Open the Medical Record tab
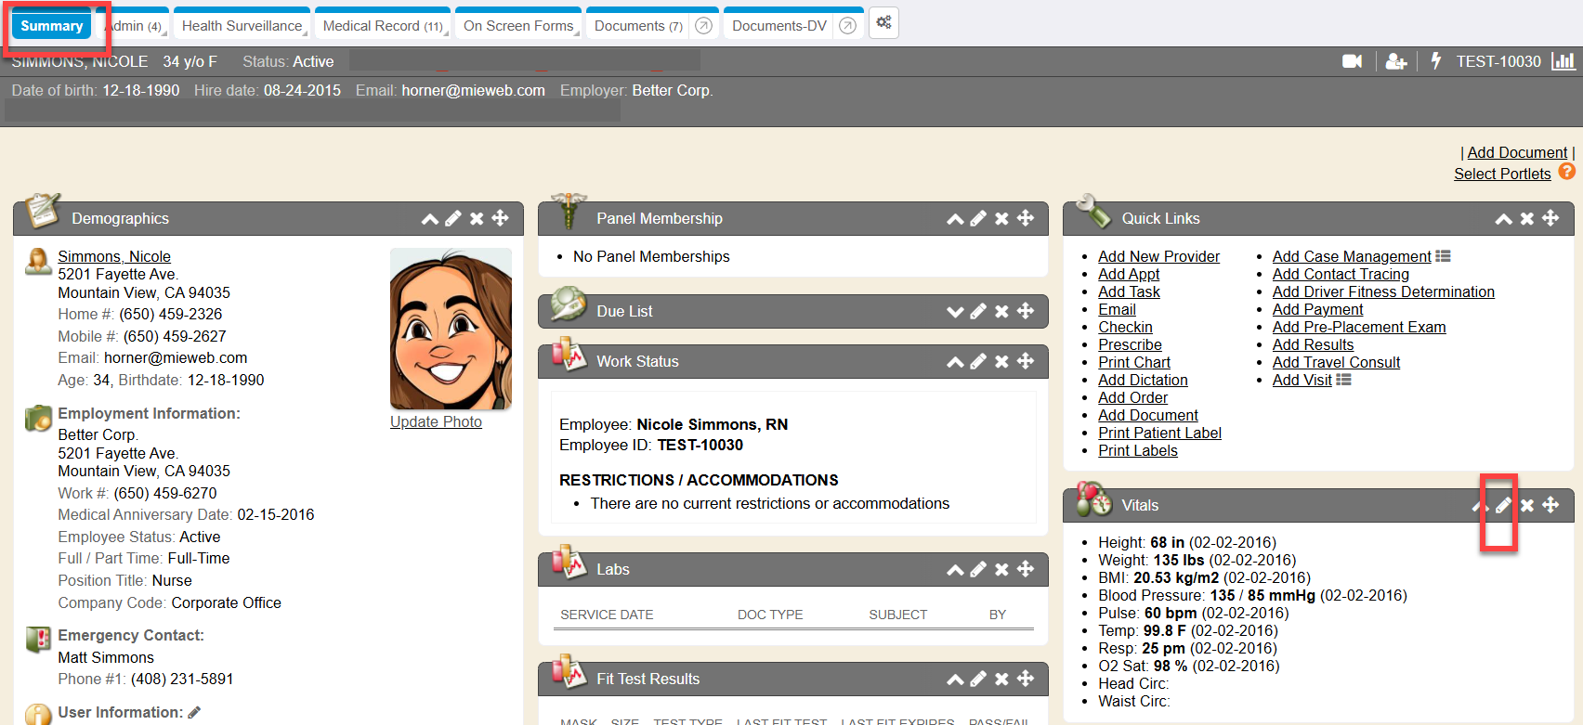Image resolution: width=1583 pixels, height=725 pixels. tap(382, 26)
